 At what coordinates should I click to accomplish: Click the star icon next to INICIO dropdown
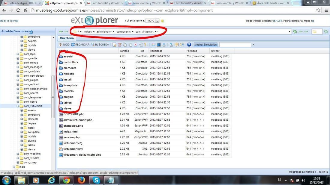162,21
